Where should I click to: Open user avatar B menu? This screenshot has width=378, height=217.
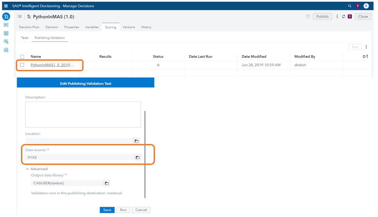pyautogui.click(x=366, y=6)
